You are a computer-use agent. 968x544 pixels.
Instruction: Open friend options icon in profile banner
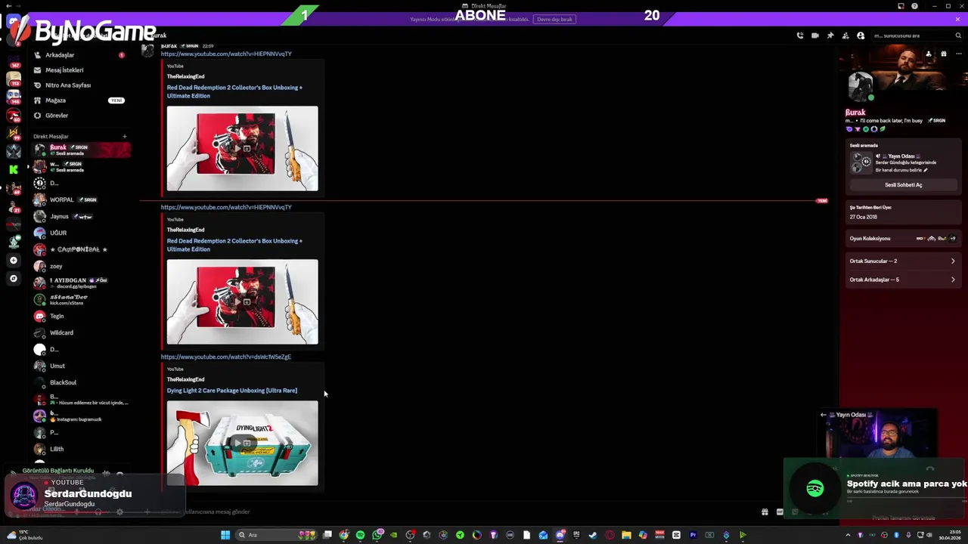point(928,54)
